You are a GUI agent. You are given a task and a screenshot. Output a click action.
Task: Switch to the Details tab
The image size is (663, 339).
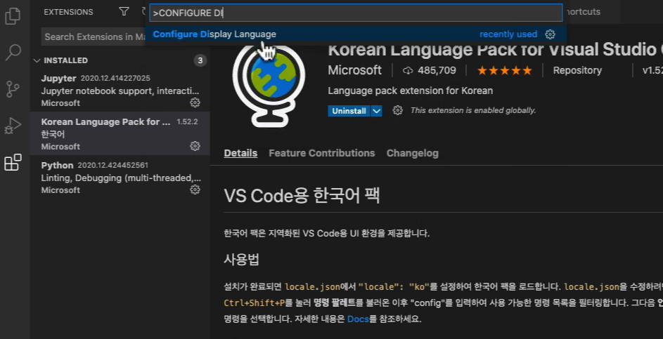point(240,153)
